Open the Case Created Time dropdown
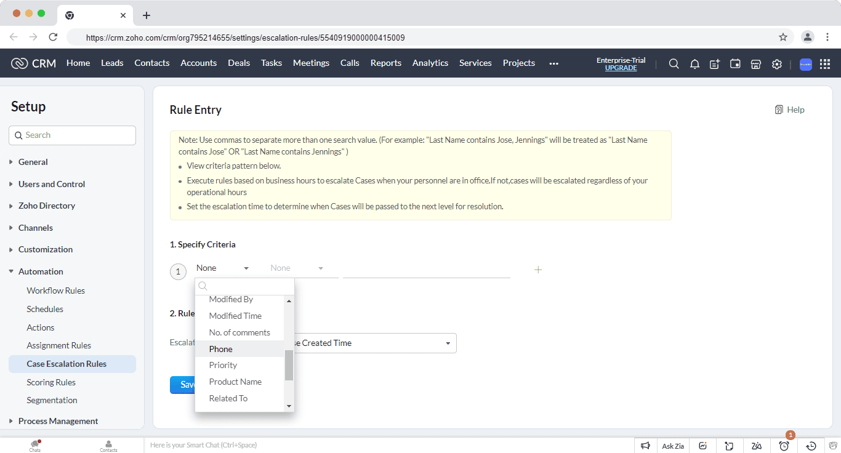 pyautogui.click(x=374, y=343)
